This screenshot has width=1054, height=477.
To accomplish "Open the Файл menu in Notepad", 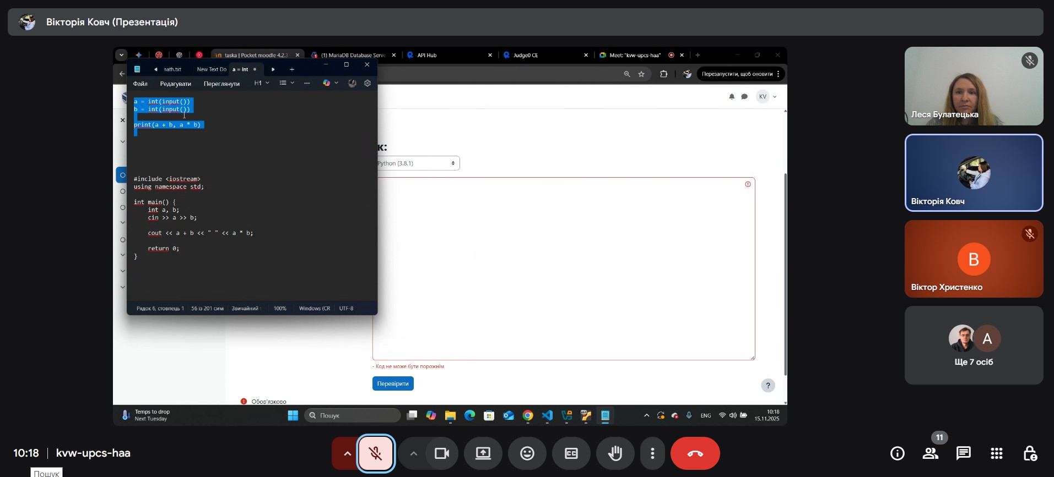I will pyautogui.click(x=140, y=84).
